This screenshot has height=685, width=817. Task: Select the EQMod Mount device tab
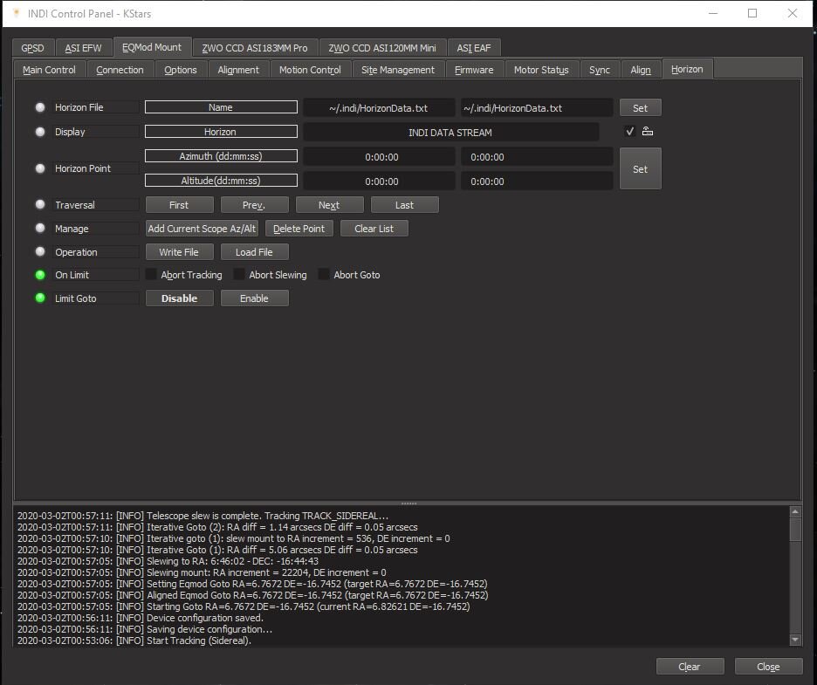point(152,47)
